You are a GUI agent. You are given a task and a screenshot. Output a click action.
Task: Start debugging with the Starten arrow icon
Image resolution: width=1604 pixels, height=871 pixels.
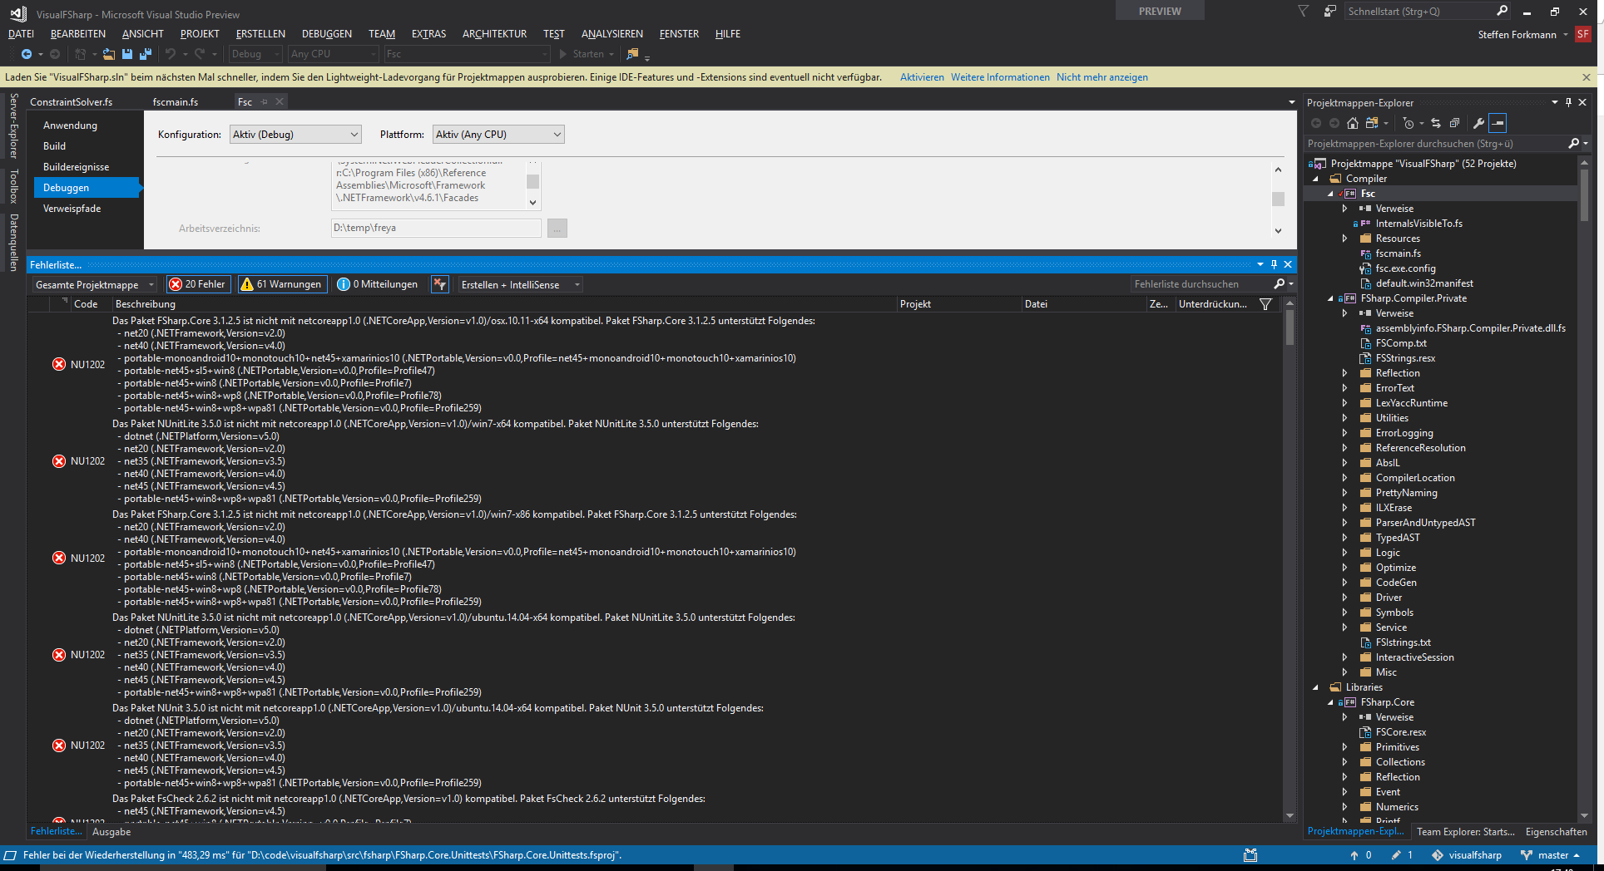564,54
